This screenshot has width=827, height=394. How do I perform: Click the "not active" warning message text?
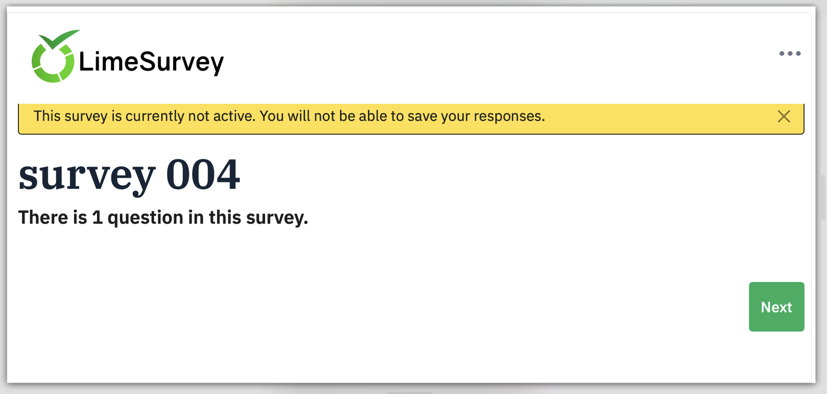click(289, 116)
